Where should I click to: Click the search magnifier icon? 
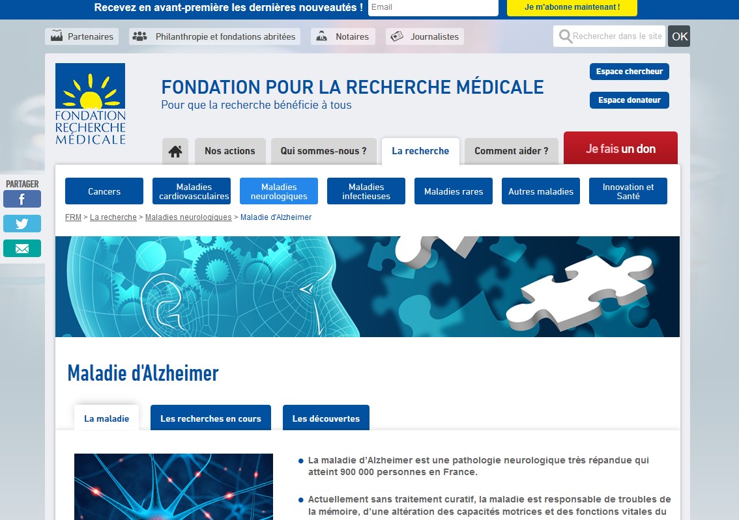[x=565, y=36]
